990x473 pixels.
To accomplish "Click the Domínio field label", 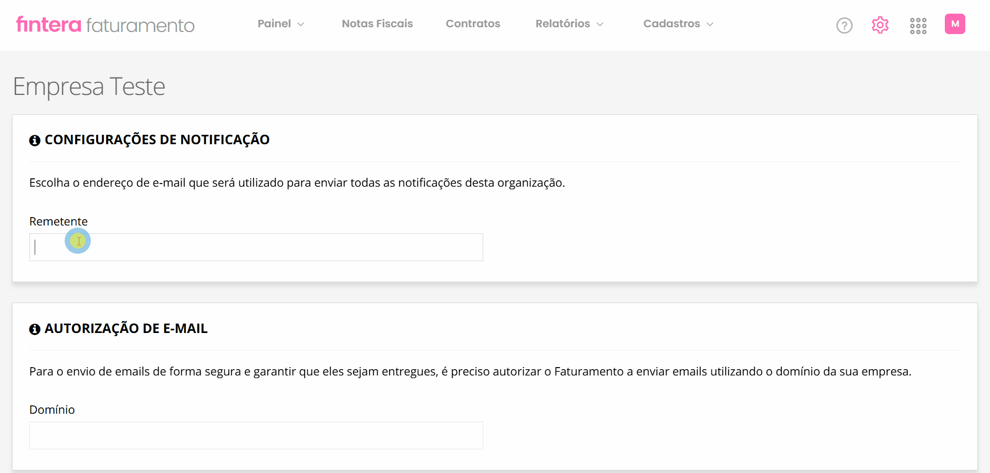I will click(52, 410).
